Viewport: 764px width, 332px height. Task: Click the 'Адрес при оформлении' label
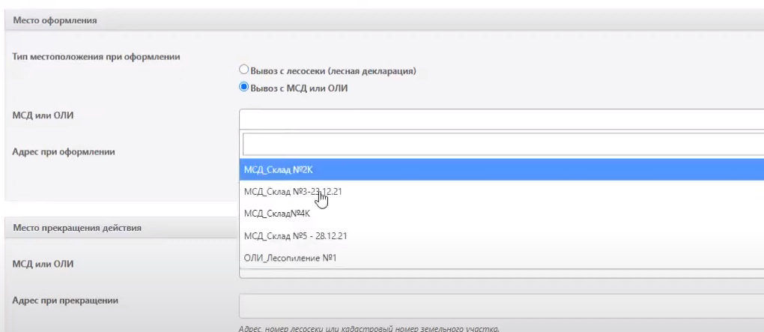coord(63,151)
